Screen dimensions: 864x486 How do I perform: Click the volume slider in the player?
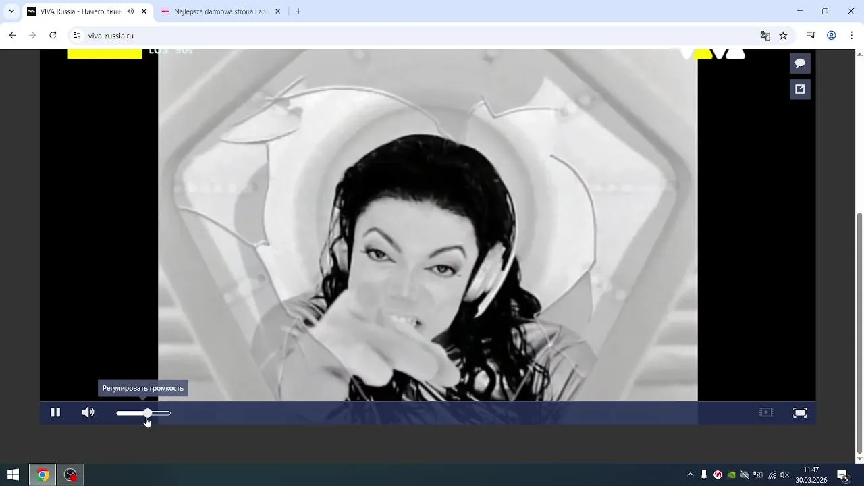click(x=143, y=413)
